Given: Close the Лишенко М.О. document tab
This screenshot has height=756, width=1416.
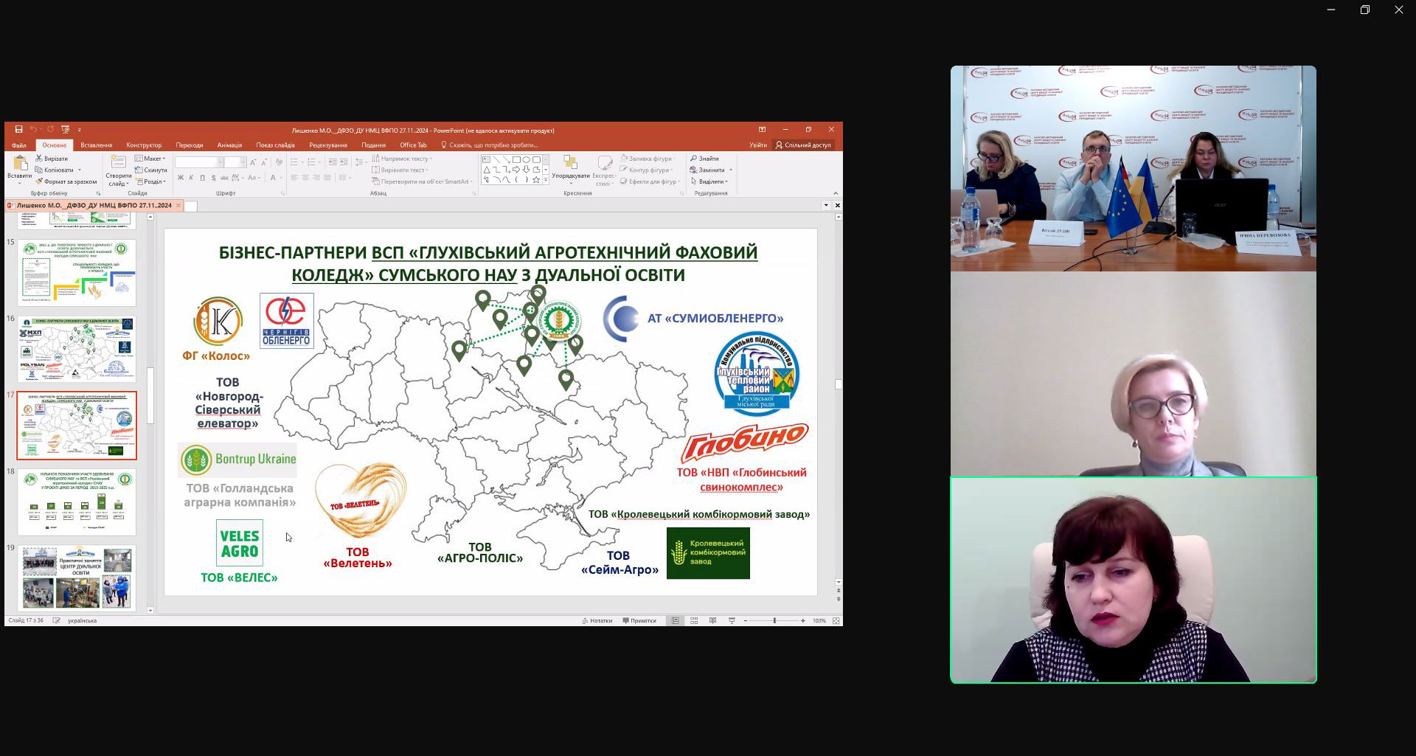Looking at the screenshot, I should click(x=178, y=206).
